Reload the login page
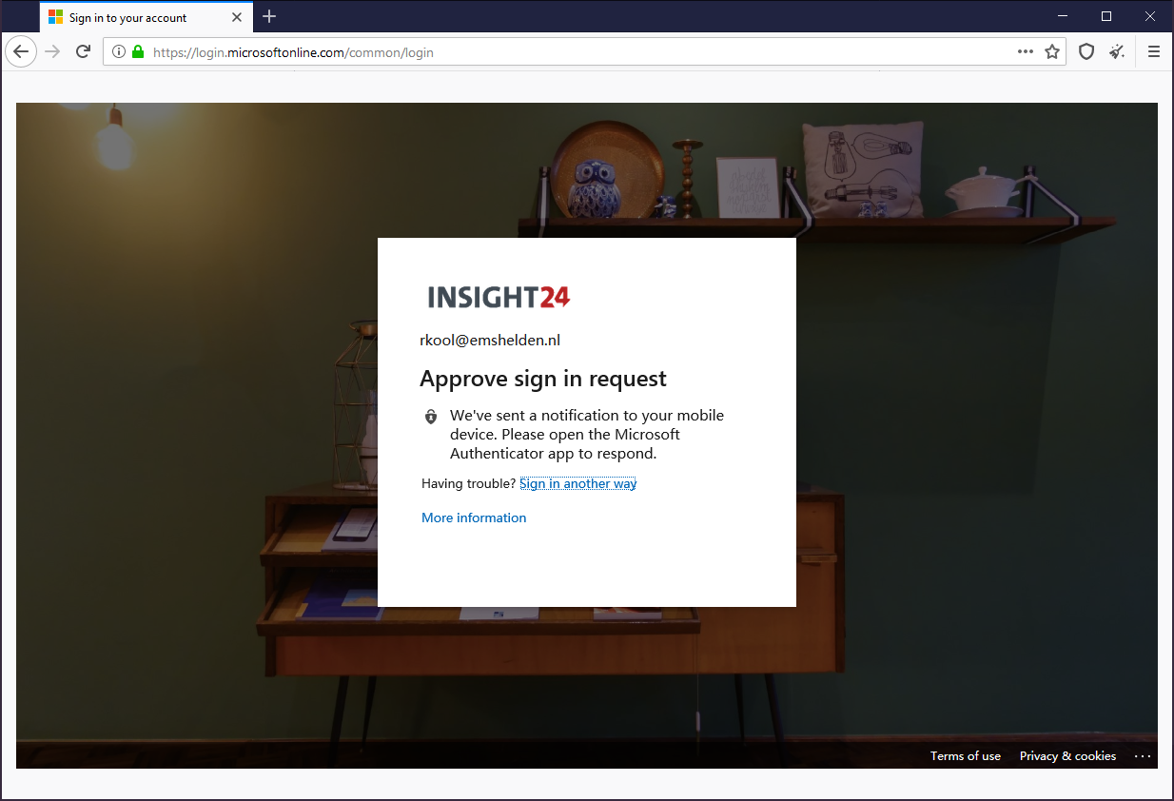The width and height of the screenshot is (1174, 801). point(83,52)
